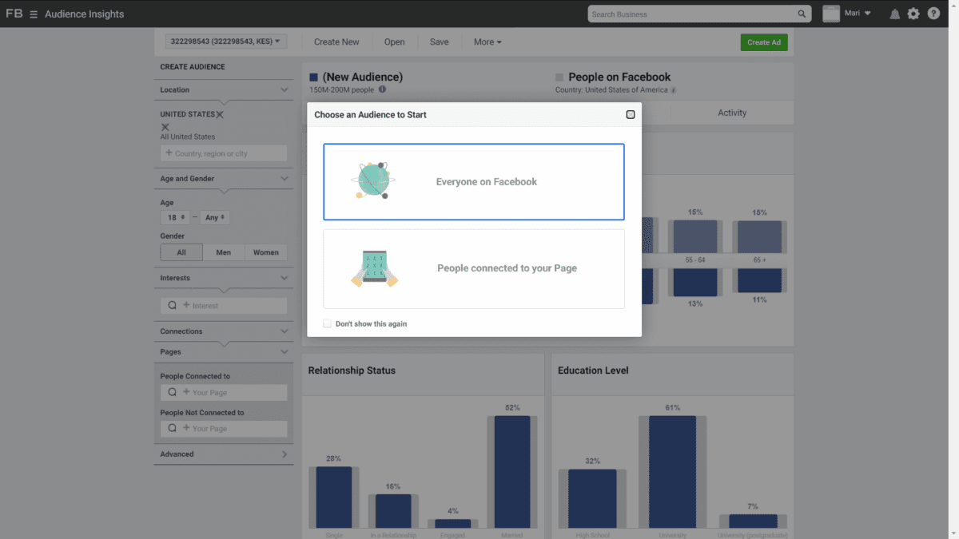The image size is (959, 539).
Task: Open the settings gear icon
Action: click(913, 14)
